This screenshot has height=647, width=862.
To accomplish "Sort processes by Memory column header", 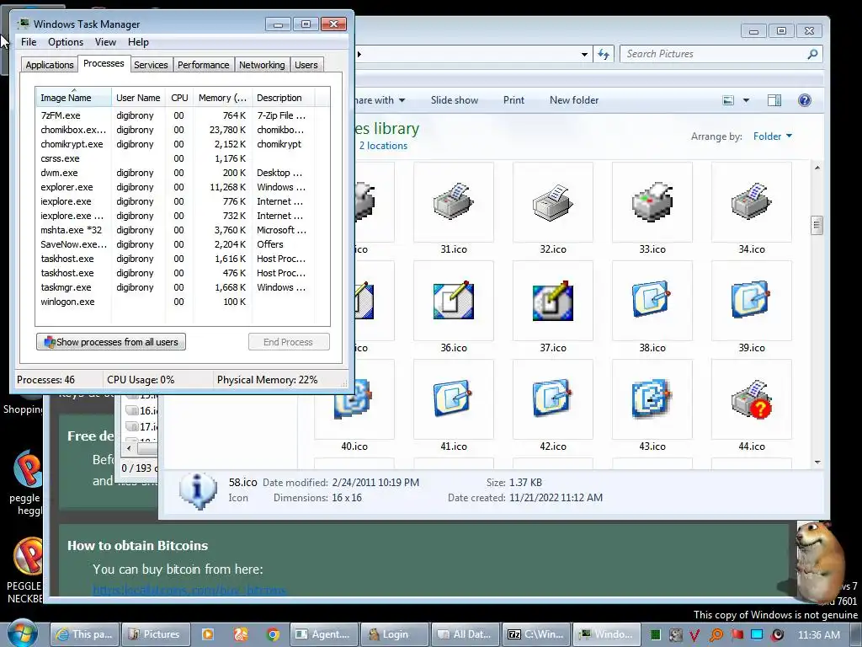I will [x=222, y=98].
